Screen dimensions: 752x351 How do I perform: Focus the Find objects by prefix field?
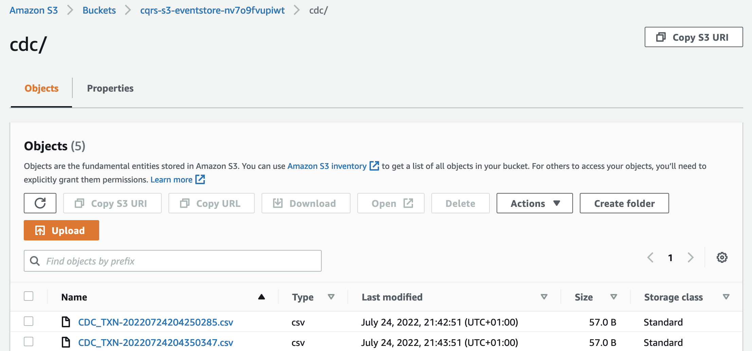[173, 261]
